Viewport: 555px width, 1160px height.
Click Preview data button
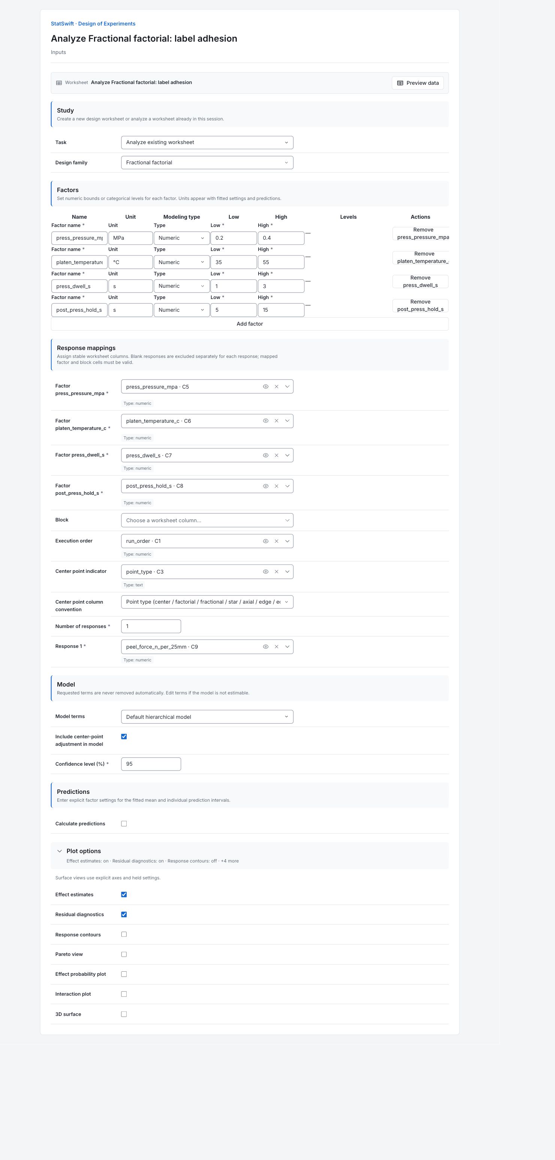point(418,83)
